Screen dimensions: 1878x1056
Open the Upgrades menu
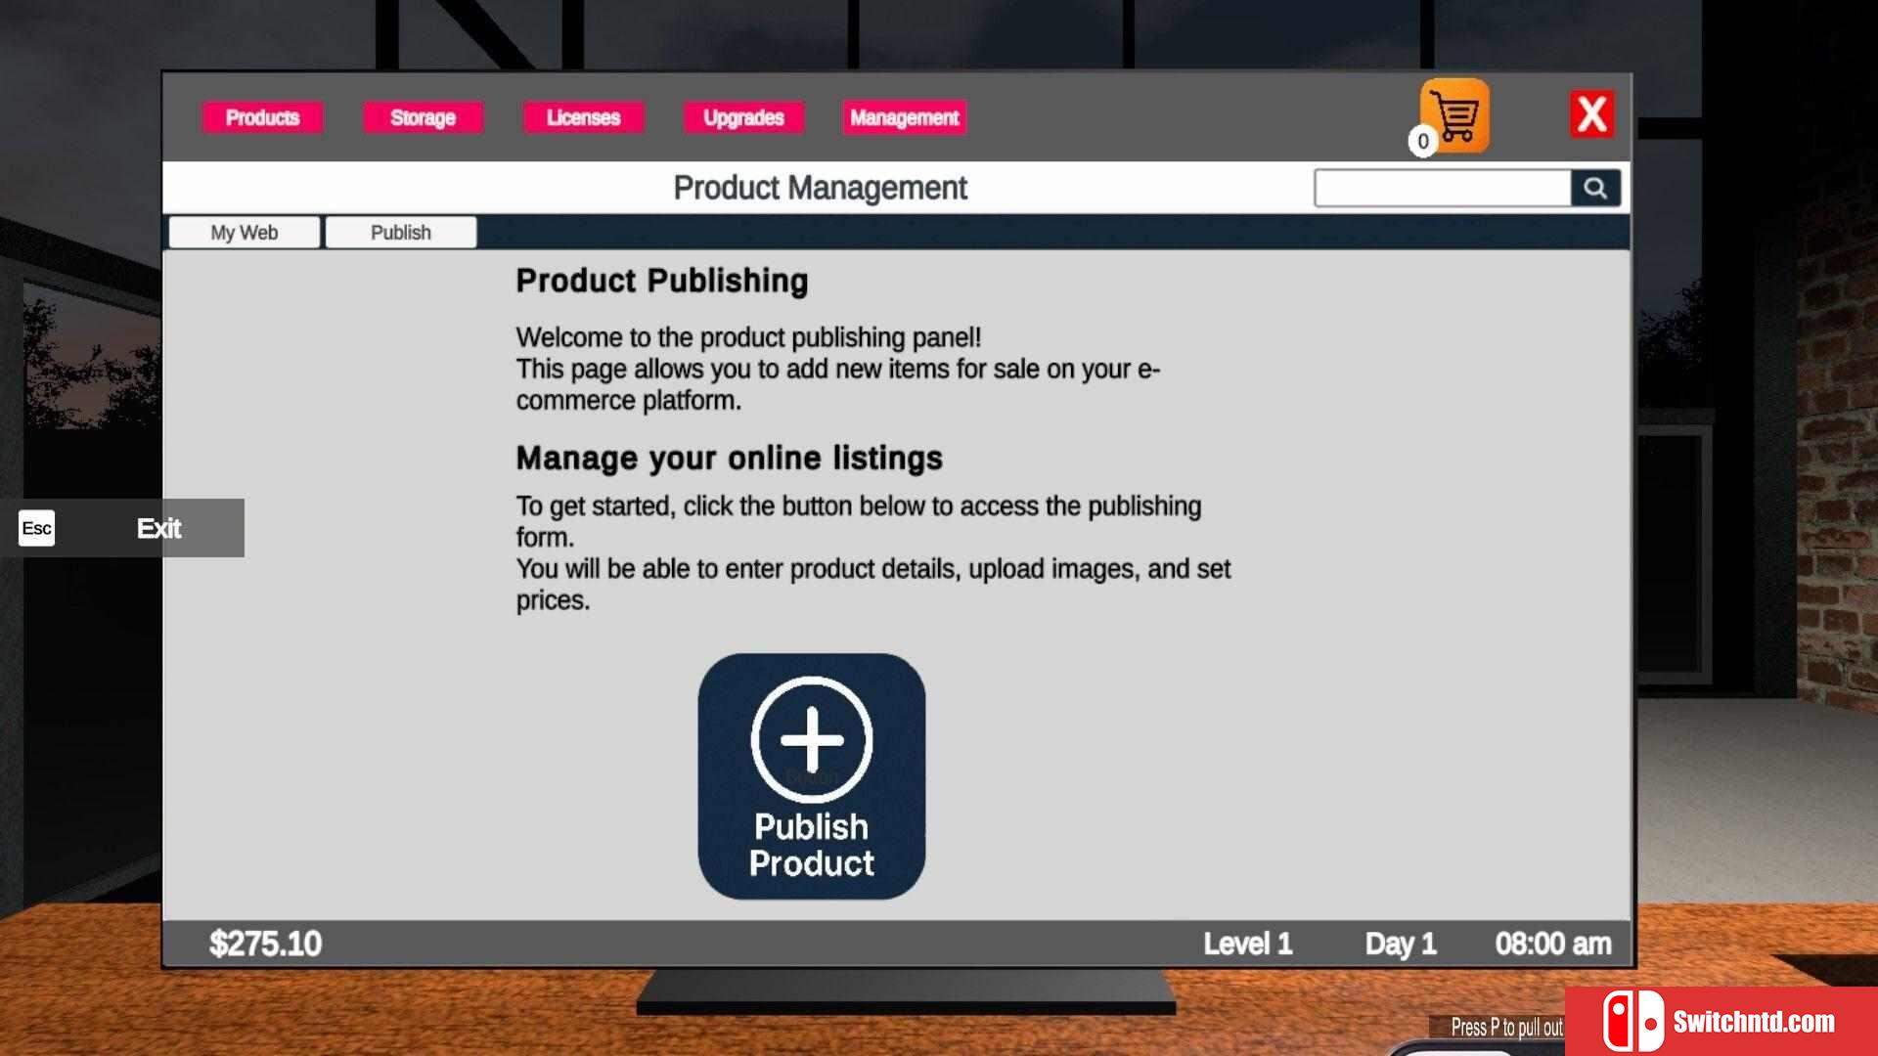[x=743, y=117]
